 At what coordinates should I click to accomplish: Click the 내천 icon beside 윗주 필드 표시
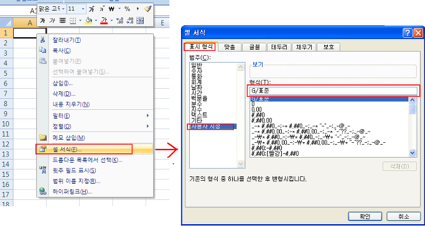click(43, 169)
